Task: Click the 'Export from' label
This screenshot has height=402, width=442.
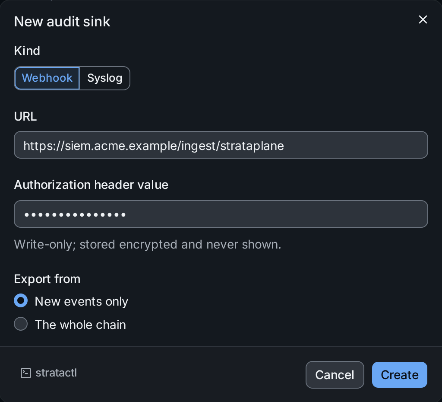Action: [47, 279]
